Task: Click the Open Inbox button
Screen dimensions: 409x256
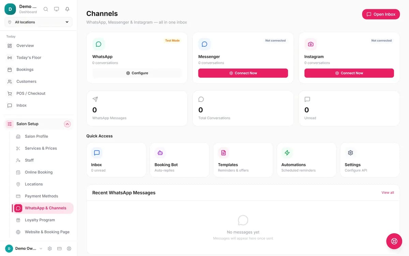Action: 381,14
